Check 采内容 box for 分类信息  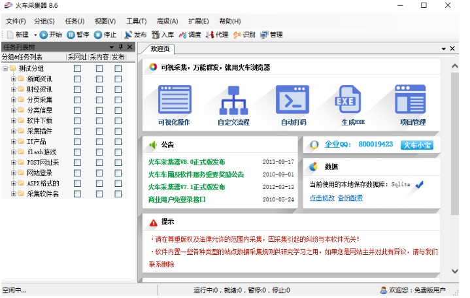click(x=99, y=110)
